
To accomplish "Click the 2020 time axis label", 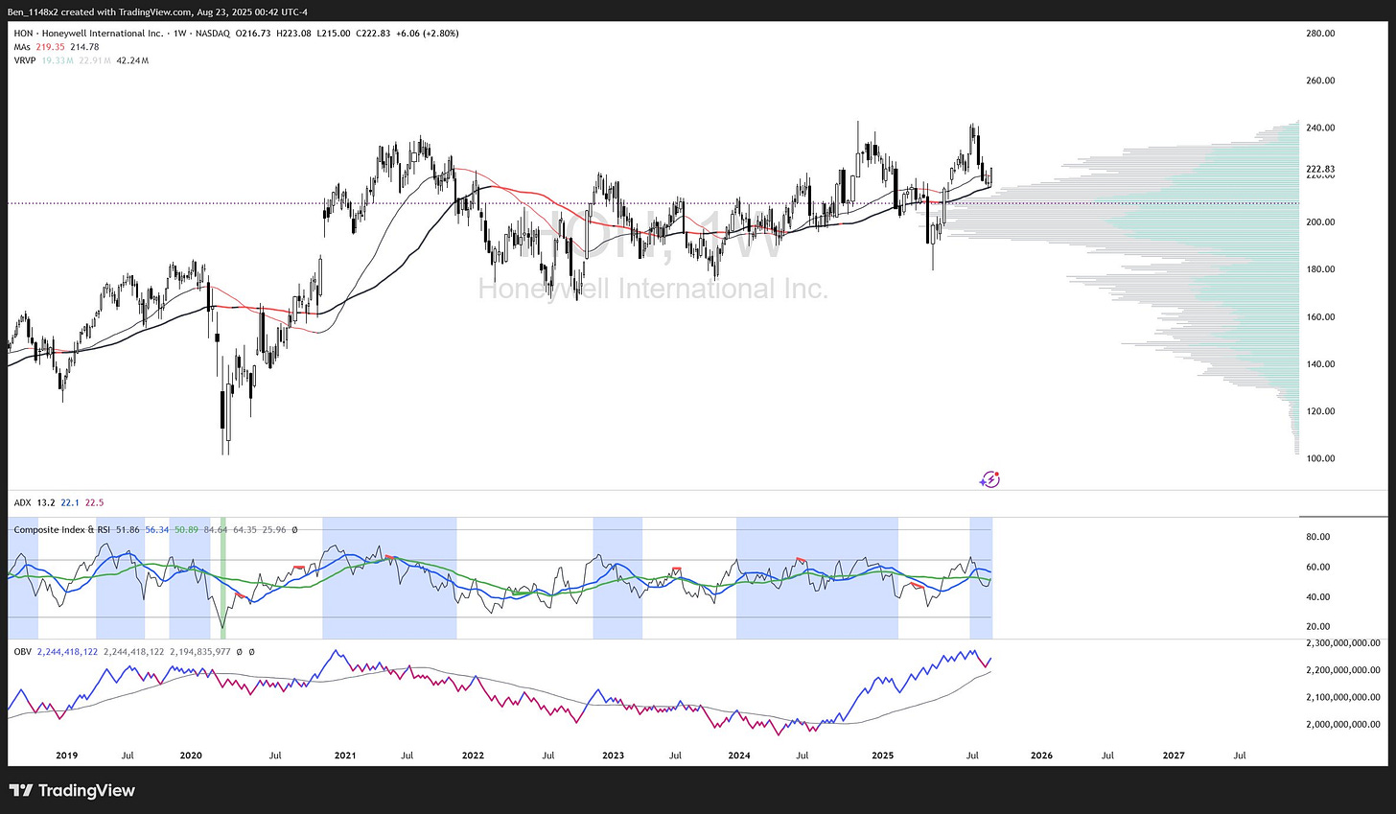I will click(192, 756).
